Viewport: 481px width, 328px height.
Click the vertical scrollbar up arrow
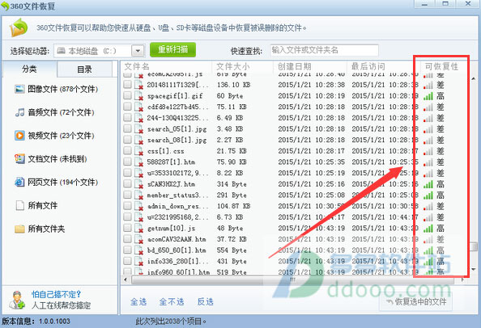tap(474, 79)
